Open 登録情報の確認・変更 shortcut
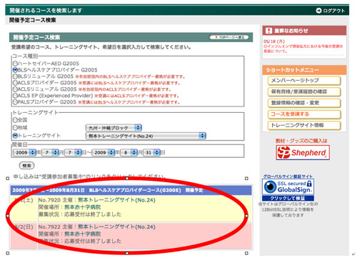Viewport: 357px width, 263px height. pyautogui.click(x=304, y=103)
